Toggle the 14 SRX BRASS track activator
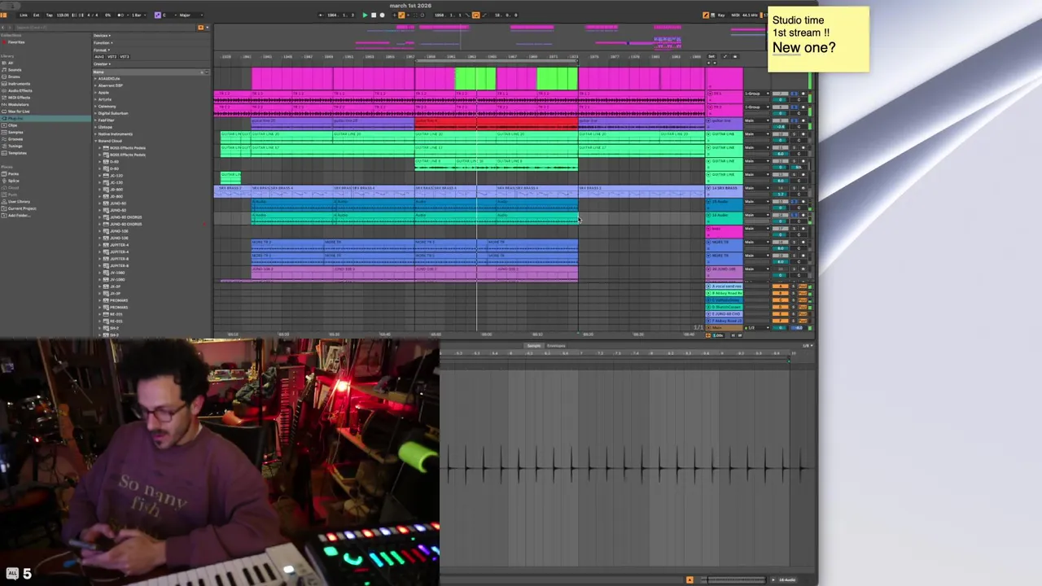 [781, 188]
